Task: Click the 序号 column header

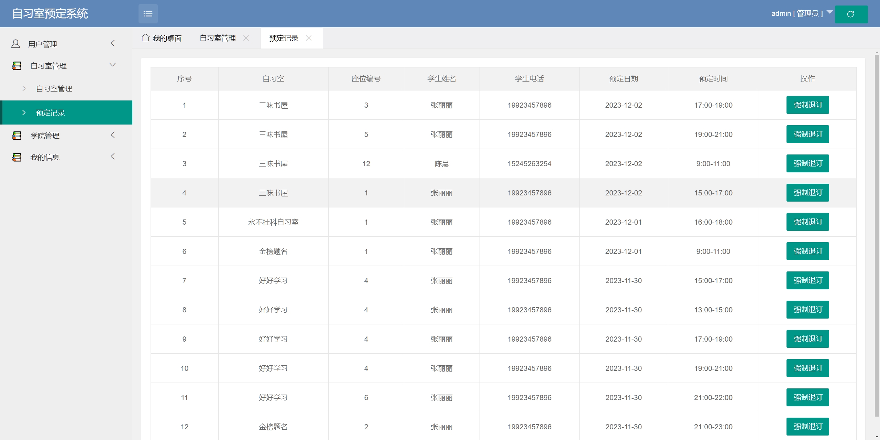Action: tap(184, 79)
